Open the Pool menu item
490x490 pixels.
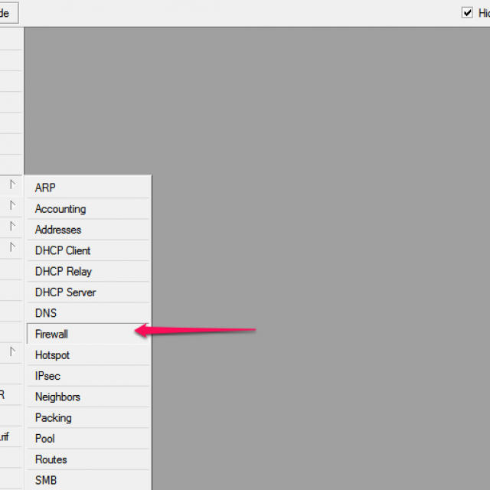[46, 439]
